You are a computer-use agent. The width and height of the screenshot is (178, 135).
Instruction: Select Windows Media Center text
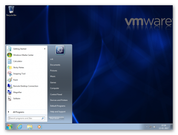click(x=23, y=55)
